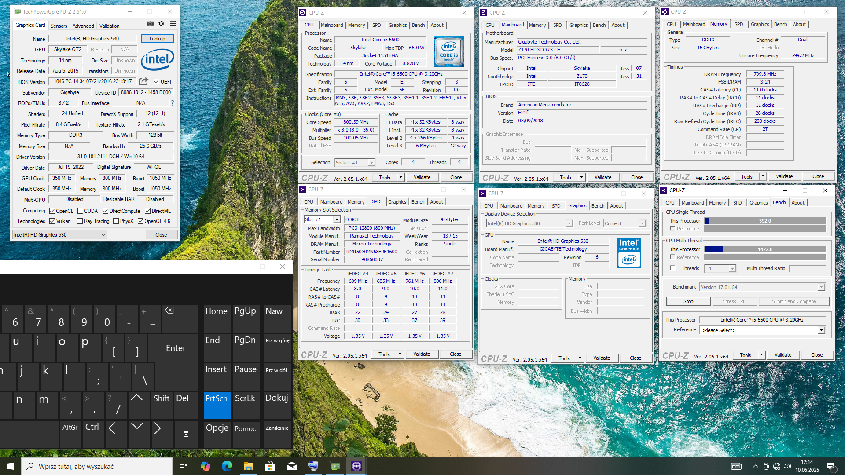Click the GPU-Z screenshot camera icon
Viewport: 845px width, 475px height.
point(150,24)
